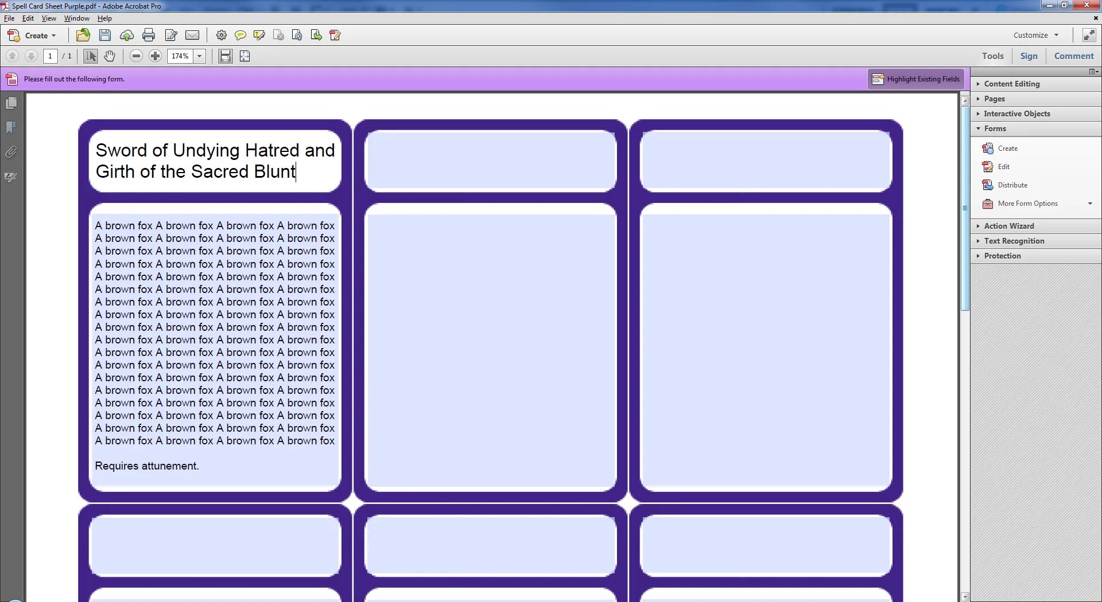The width and height of the screenshot is (1102, 602).
Task: Open the preferences gear icon
Action: pyautogui.click(x=221, y=36)
